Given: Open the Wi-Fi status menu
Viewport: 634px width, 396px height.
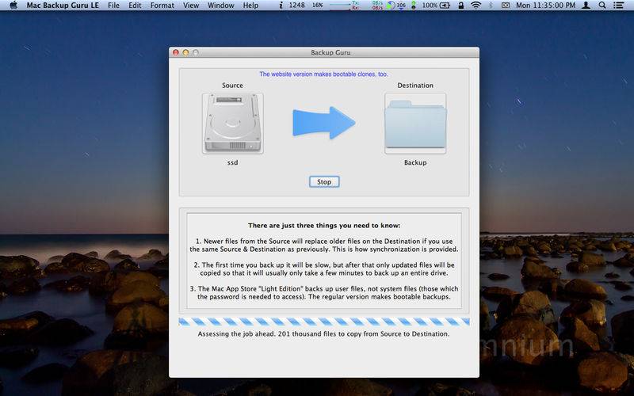Looking at the screenshot, I should [x=476, y=6].
